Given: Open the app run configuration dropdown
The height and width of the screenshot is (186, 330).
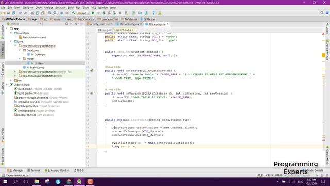Looking at the screenshot, I should coord(84,13).
